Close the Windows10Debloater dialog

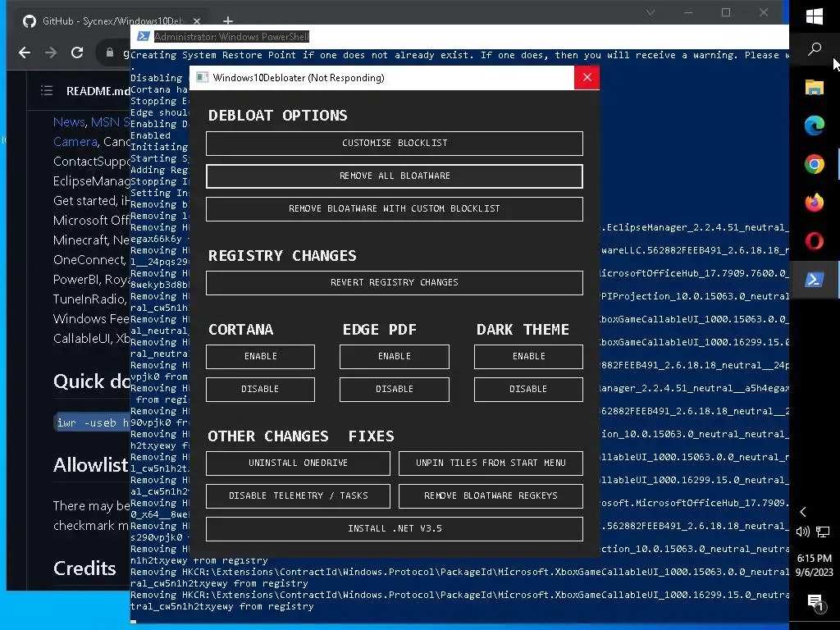pos(587,78)
